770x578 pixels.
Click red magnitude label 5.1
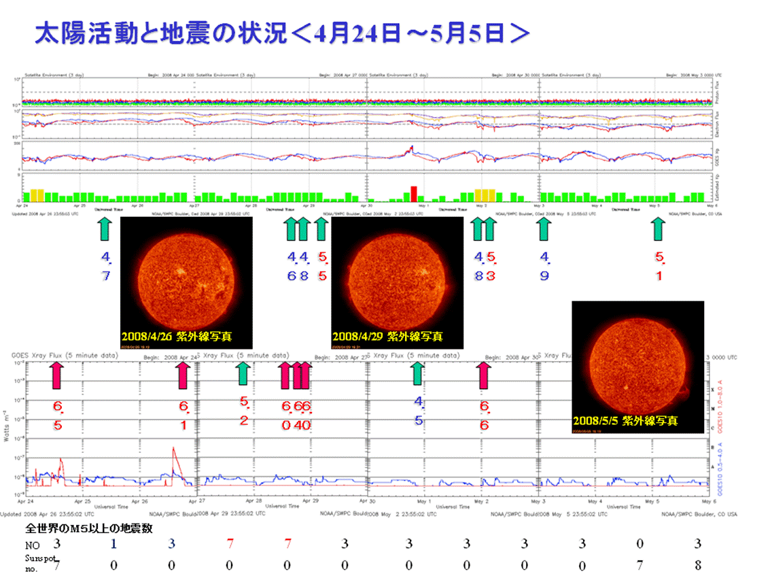[659, 267]
